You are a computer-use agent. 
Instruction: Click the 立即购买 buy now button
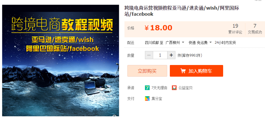(147, 71)
